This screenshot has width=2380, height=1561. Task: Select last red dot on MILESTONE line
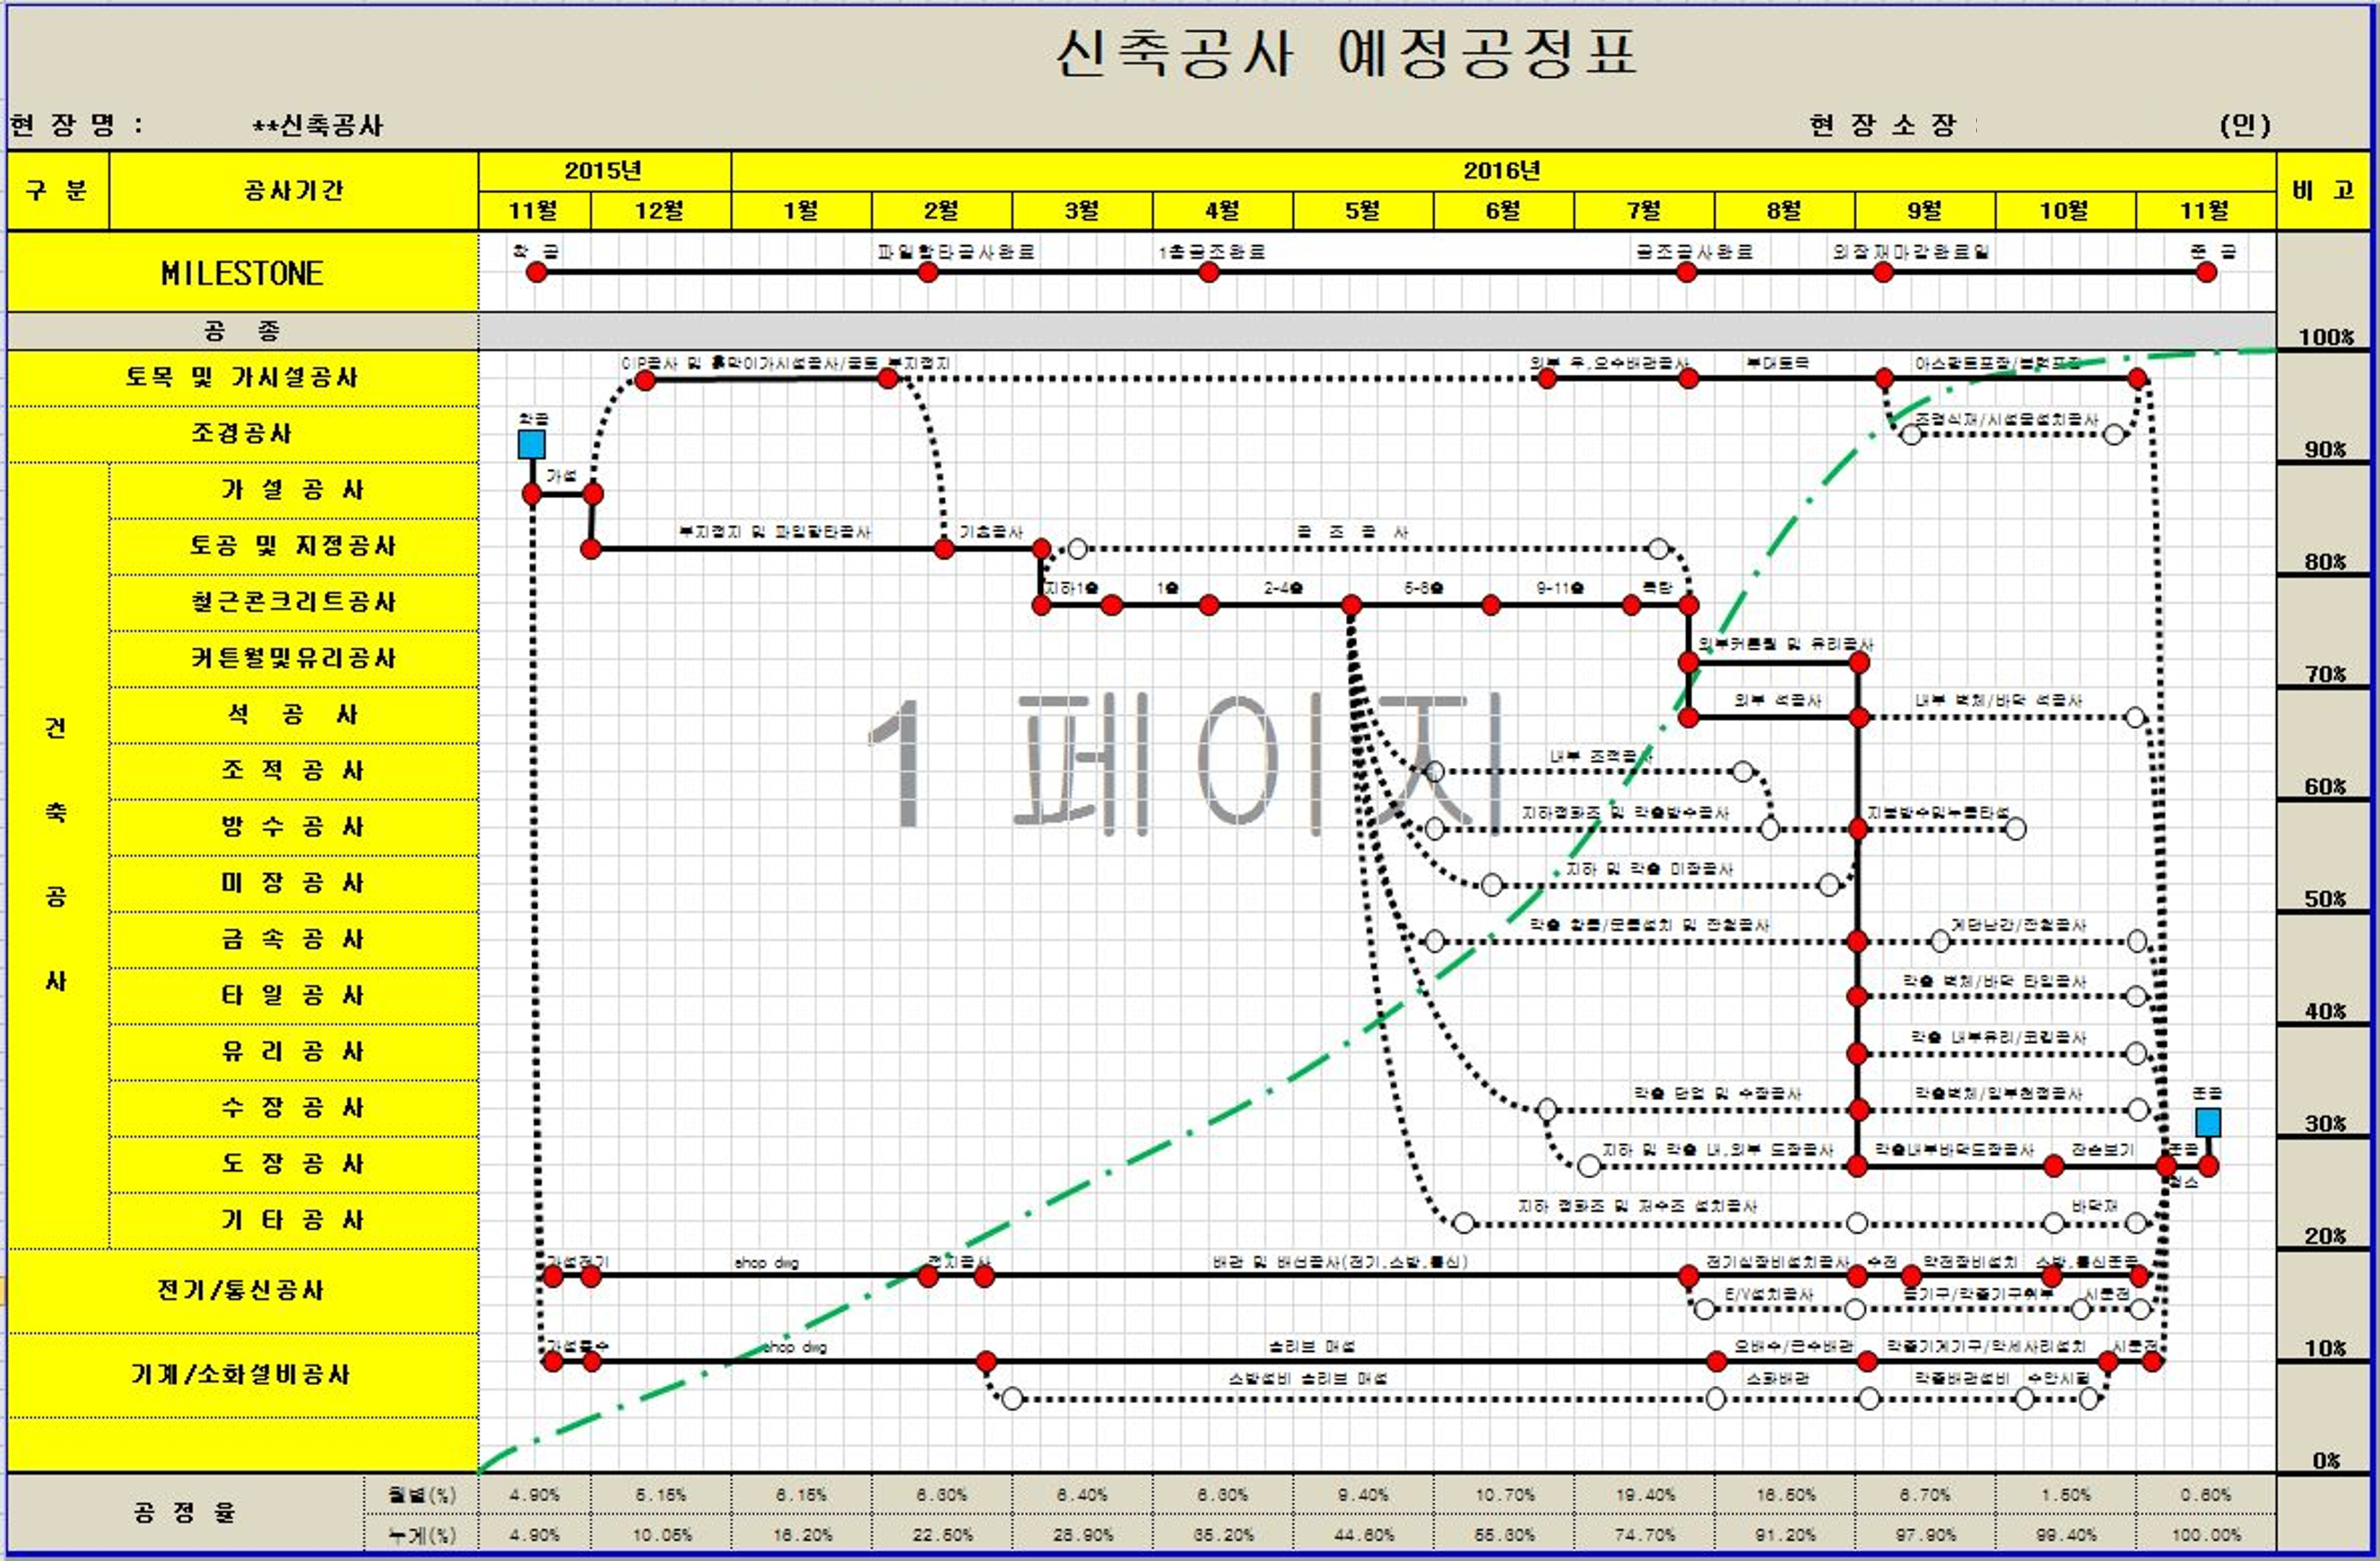[2206, 273]
